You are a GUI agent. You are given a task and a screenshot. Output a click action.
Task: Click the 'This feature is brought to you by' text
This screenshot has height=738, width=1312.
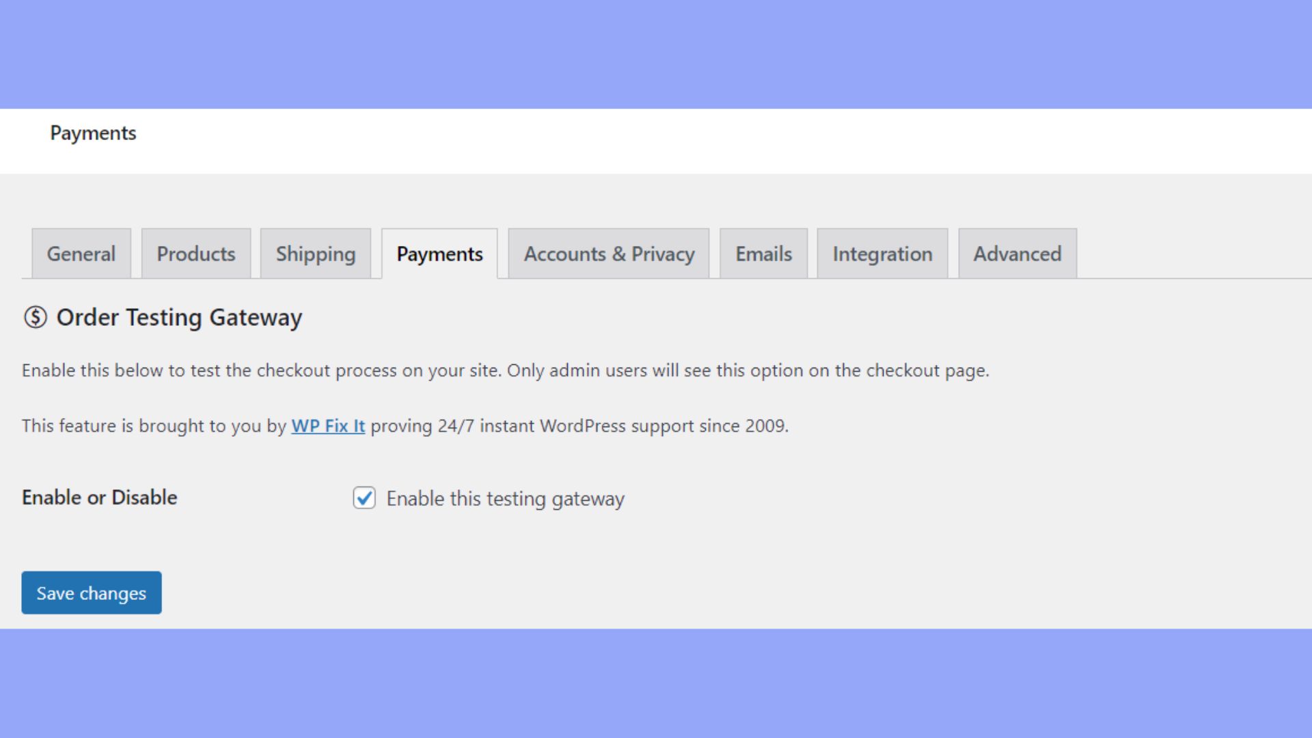pyautogui.click(x=154, y=426)
